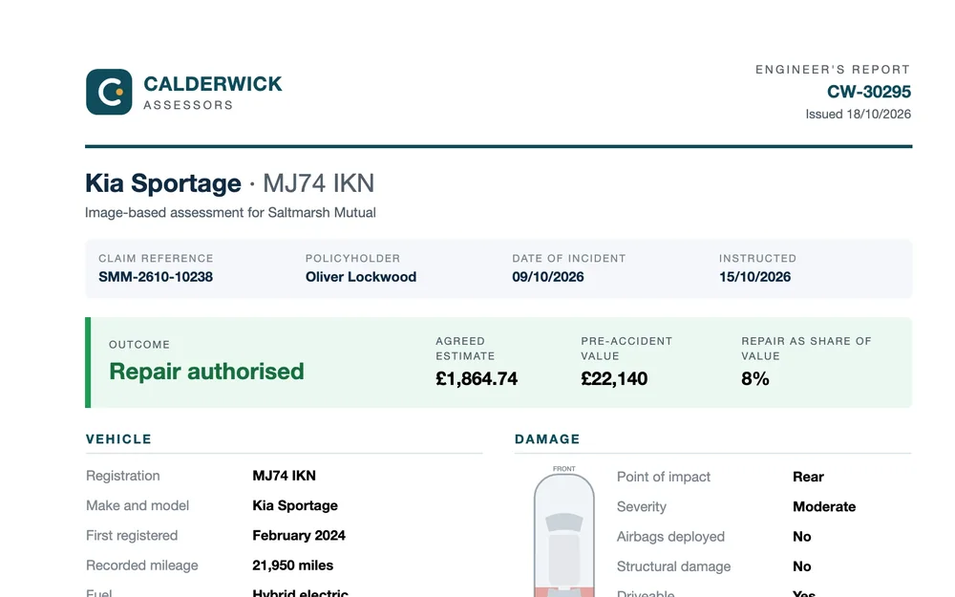
Task: Click the REPAIR AS SHARE OF VALUE label
Action: coord(806,349)
